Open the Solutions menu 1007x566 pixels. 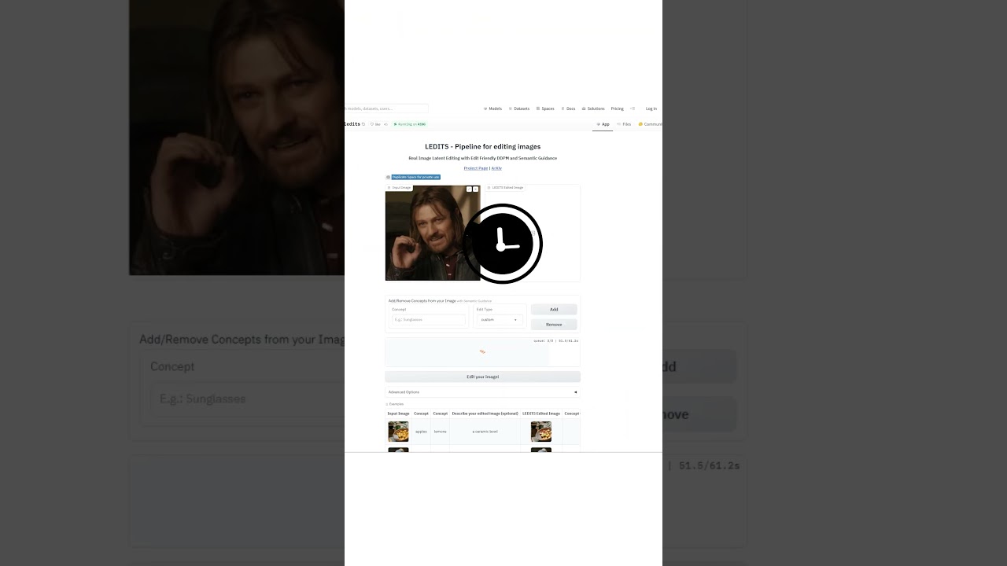(x=593, y=108)
